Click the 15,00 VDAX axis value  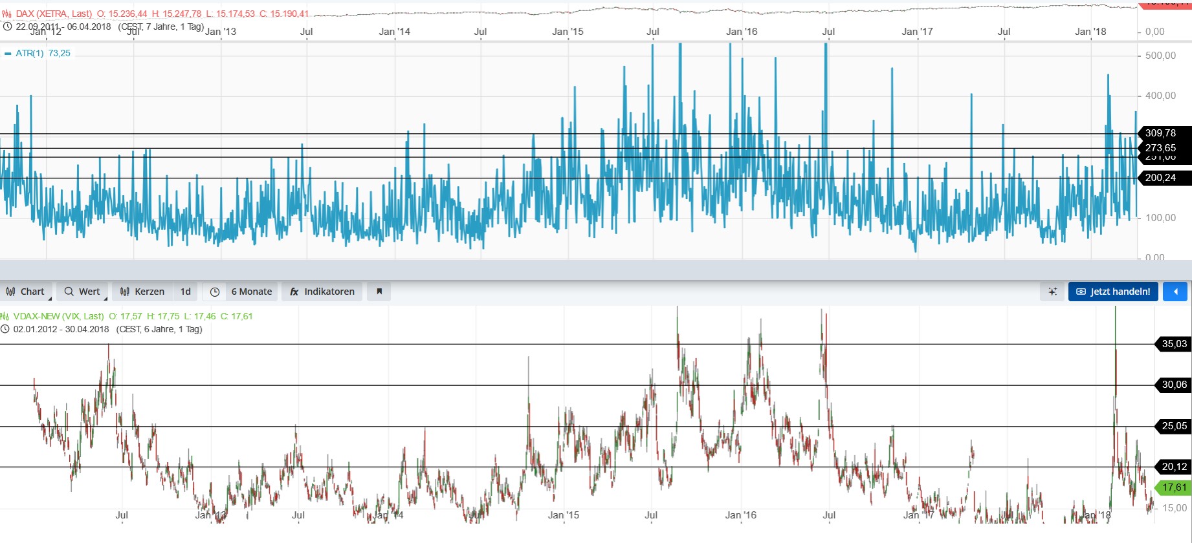[x=1175, y=508]
